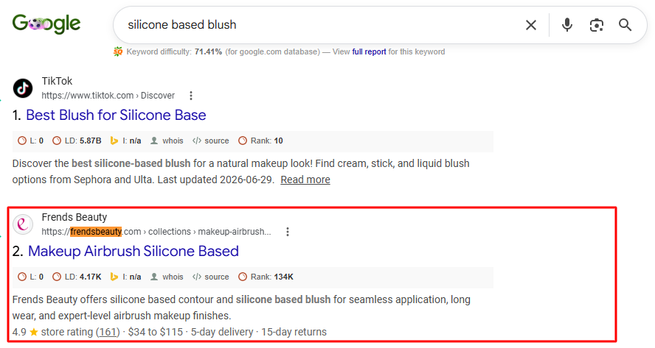Click the (161) store rating reviews link
This screenshot has width=655, height=348.
tap(108, 332)
